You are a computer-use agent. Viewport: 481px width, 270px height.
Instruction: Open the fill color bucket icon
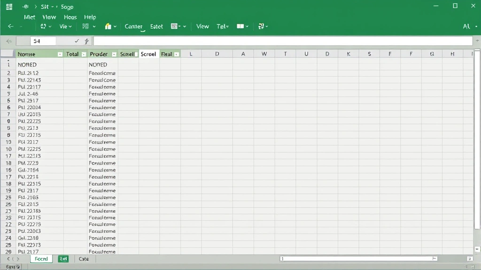coord(108,27)
